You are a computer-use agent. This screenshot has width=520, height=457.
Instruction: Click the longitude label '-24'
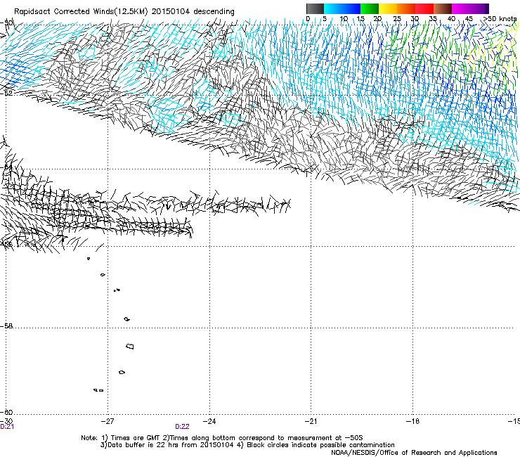pyautogui.click(x=209, y=421)
